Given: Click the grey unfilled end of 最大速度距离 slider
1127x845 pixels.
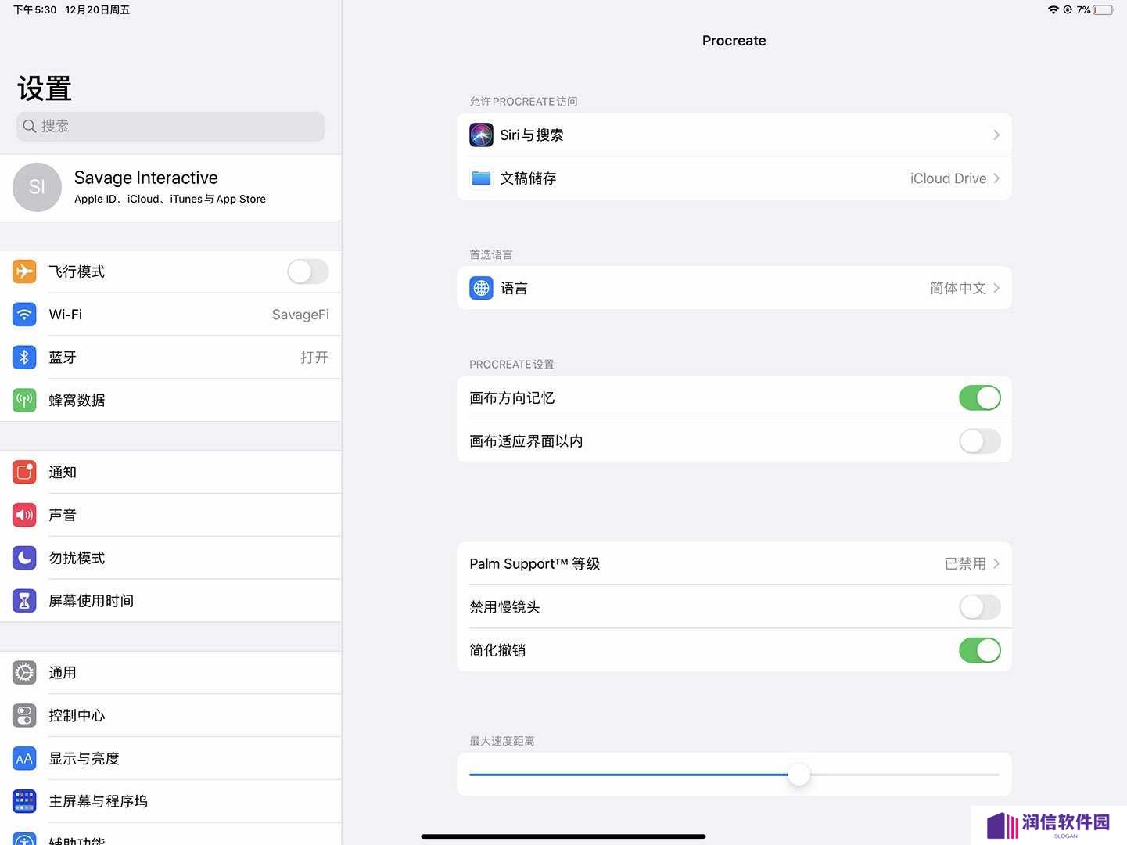Looking at the screenshot, I should (x=905, y=775).
